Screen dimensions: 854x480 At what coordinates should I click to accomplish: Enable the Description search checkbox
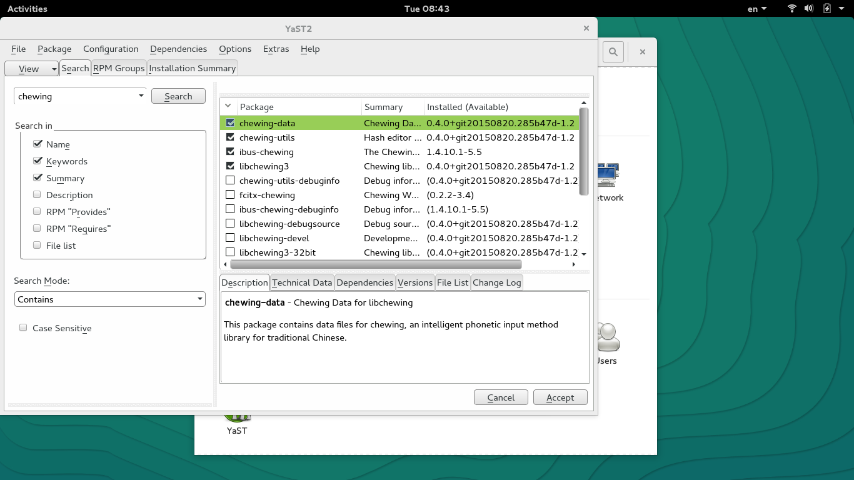38,195
